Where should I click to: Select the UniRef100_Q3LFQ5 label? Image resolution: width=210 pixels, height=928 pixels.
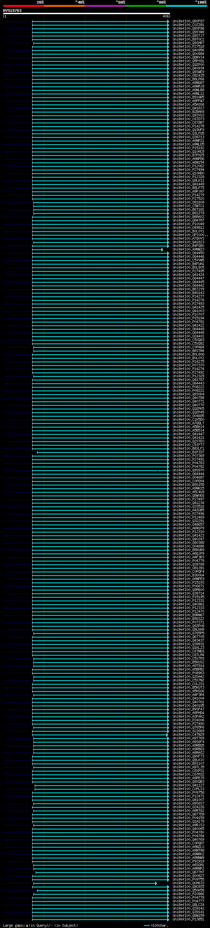click(x=188, y=133)
